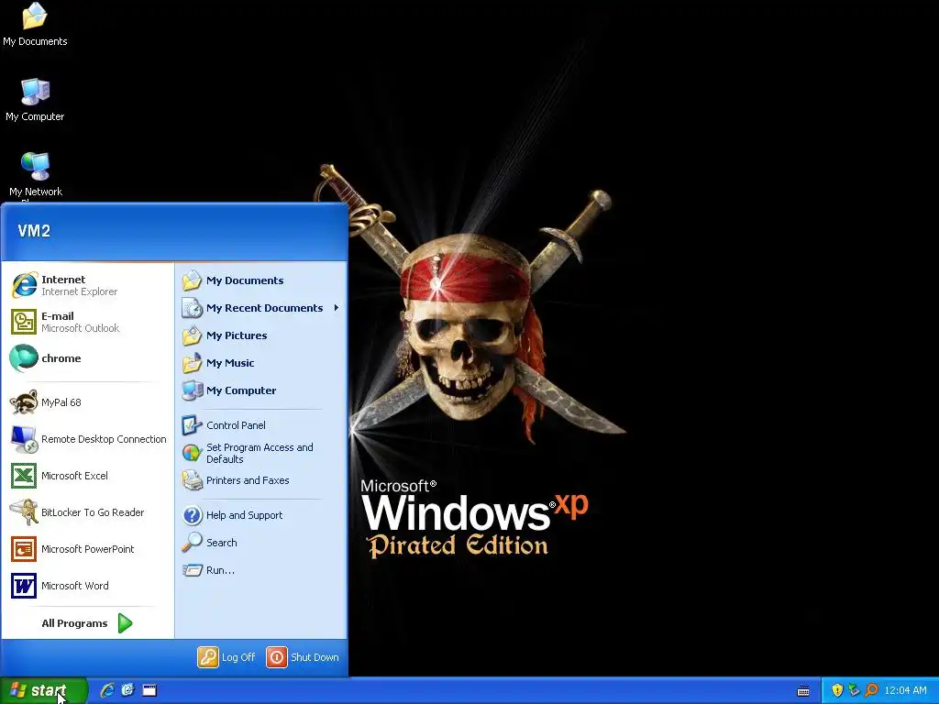
Task: Open My Music folder
Action: [261, 363]
